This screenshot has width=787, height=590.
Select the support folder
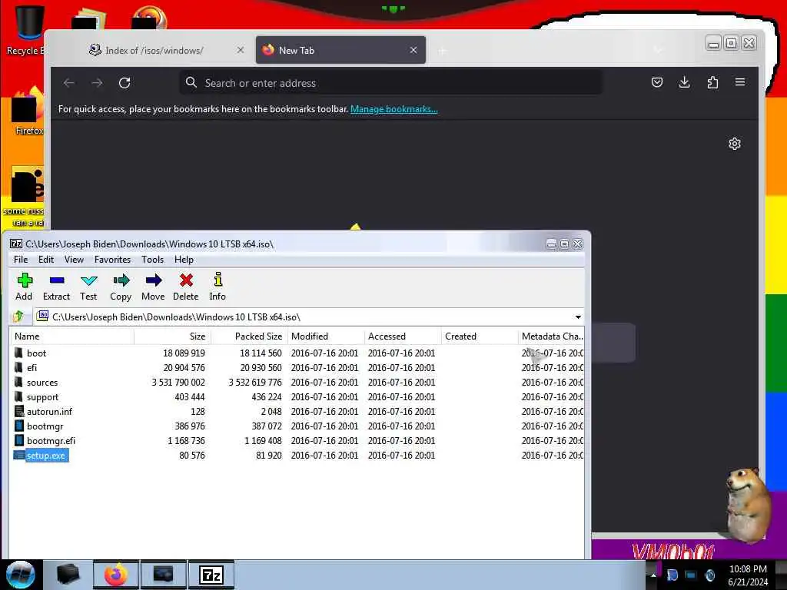click(297, 396)
